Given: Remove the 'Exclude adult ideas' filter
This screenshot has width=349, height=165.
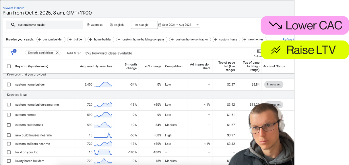Looking at the screenshot, I should coord(57,53).
